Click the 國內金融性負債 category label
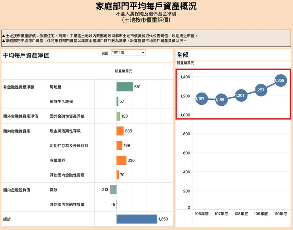The height and width of the screenshot is (230, 293). click(17, 190)
